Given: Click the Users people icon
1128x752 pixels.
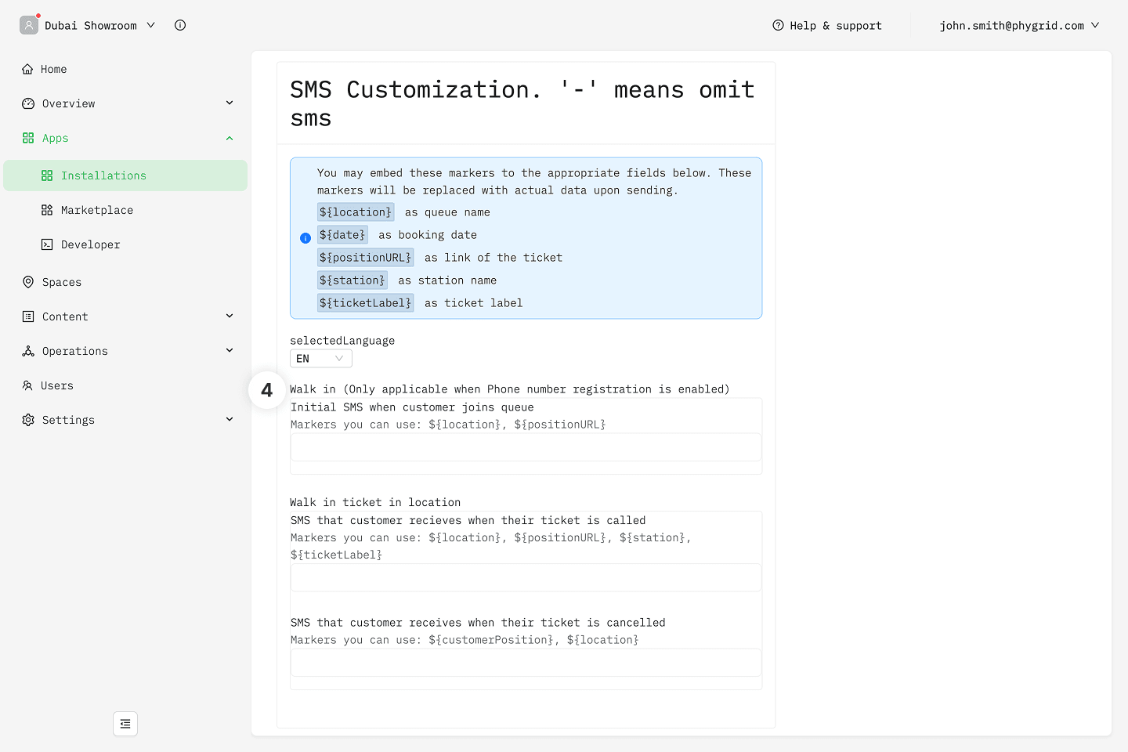Looking at the screenshot, I should 28,385.
